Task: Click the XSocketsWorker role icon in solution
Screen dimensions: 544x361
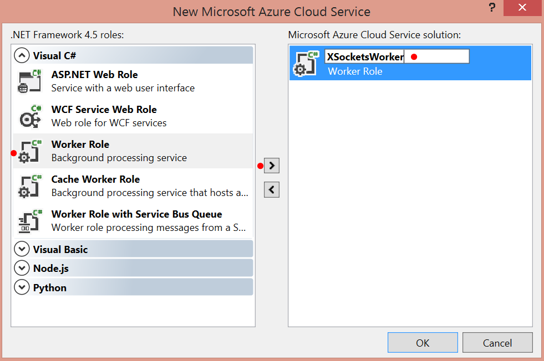Action: pyautogui.click(x=306, y=64)
